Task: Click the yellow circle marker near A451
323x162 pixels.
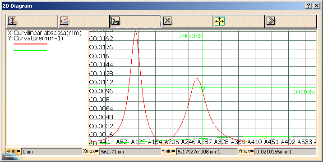Action: click(x=265, y=136)
